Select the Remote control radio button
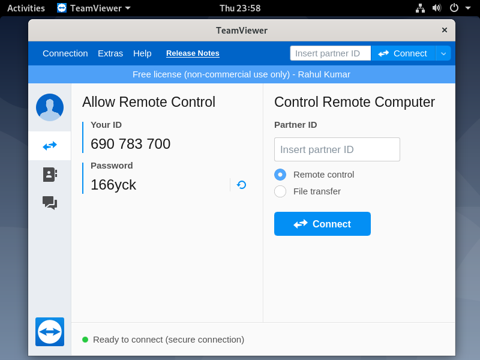The width and height of the screenshot is (480, 360). [x=280, y=175]
